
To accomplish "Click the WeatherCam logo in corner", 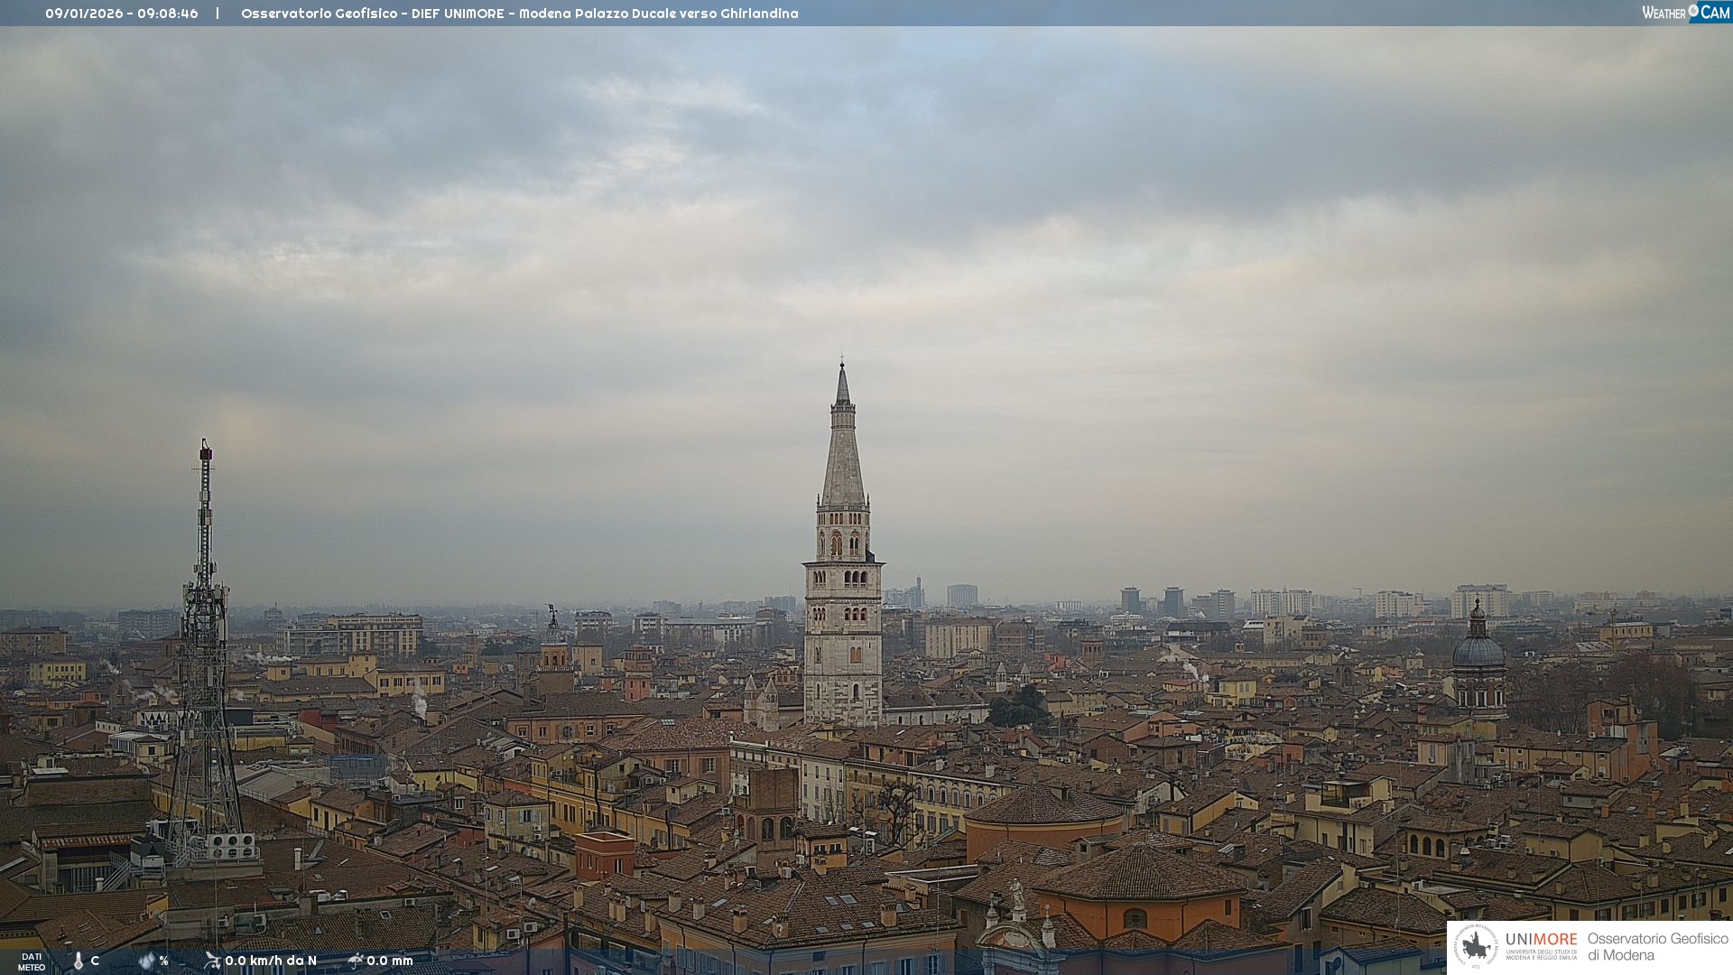I will 1684,12.
